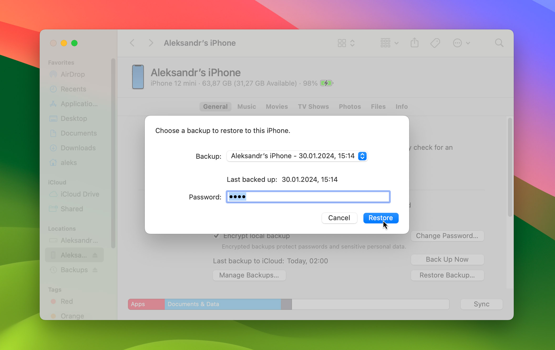Open Search using the magnifier icon

tap(499, 43)
